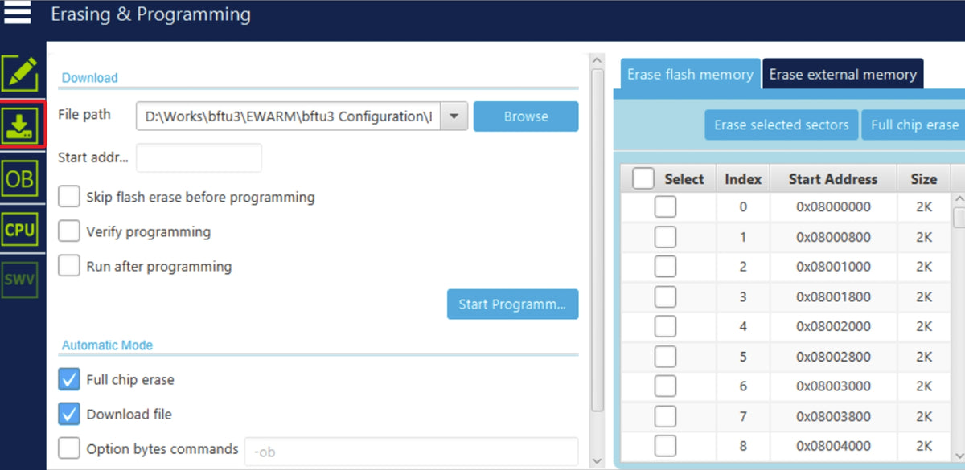Enable Skip flash erase before programming
The image size is (965, 470).
[x=70, y=197]
